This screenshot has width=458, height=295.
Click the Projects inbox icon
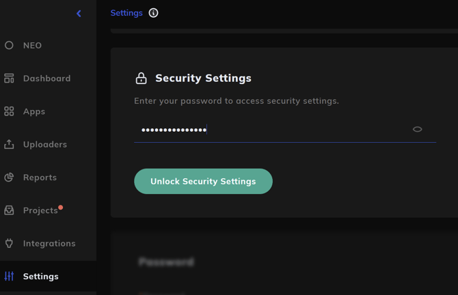pos(9,210)
